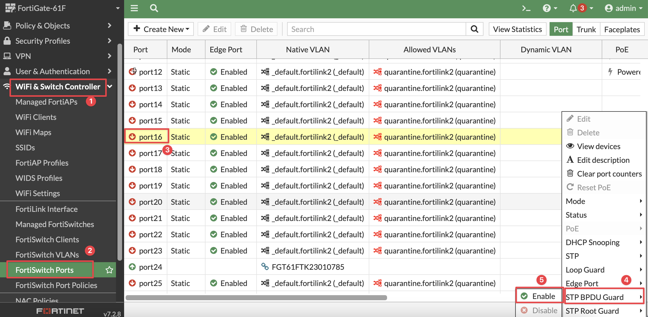Open the Edge Port submenu
Viewport: 648px width, 317px height.
pos(604,283)
